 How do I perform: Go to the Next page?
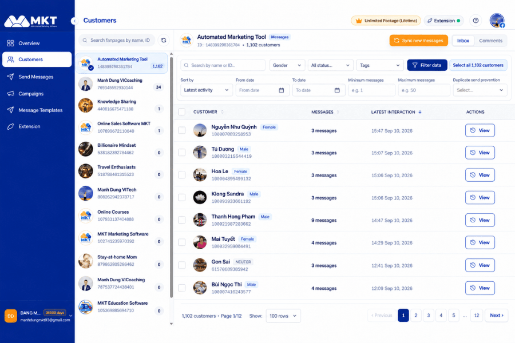tap(497, 316)
